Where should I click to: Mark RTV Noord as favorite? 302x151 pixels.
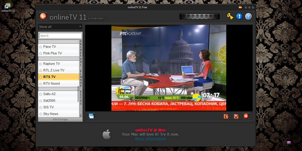pyautogui.click(x=40, y=83)
